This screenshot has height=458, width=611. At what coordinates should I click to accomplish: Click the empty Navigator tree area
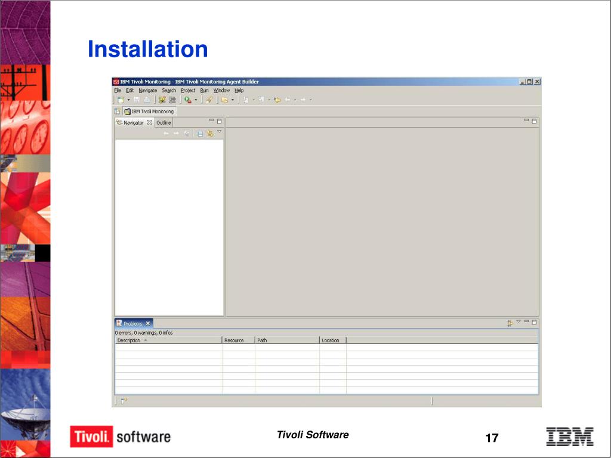[169, 227]
